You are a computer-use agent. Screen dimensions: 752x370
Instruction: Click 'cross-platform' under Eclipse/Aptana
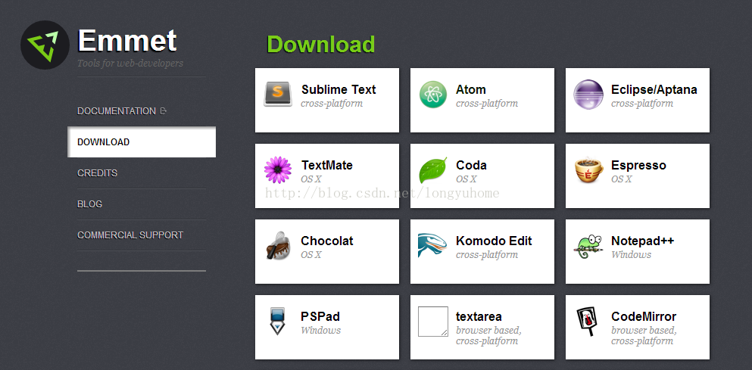[x=642, y=104]
